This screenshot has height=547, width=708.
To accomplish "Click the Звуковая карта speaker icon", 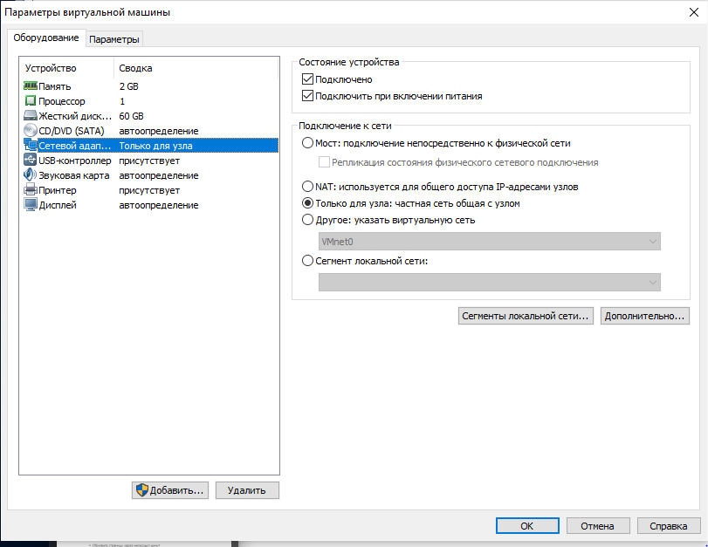I will (31, 175).
